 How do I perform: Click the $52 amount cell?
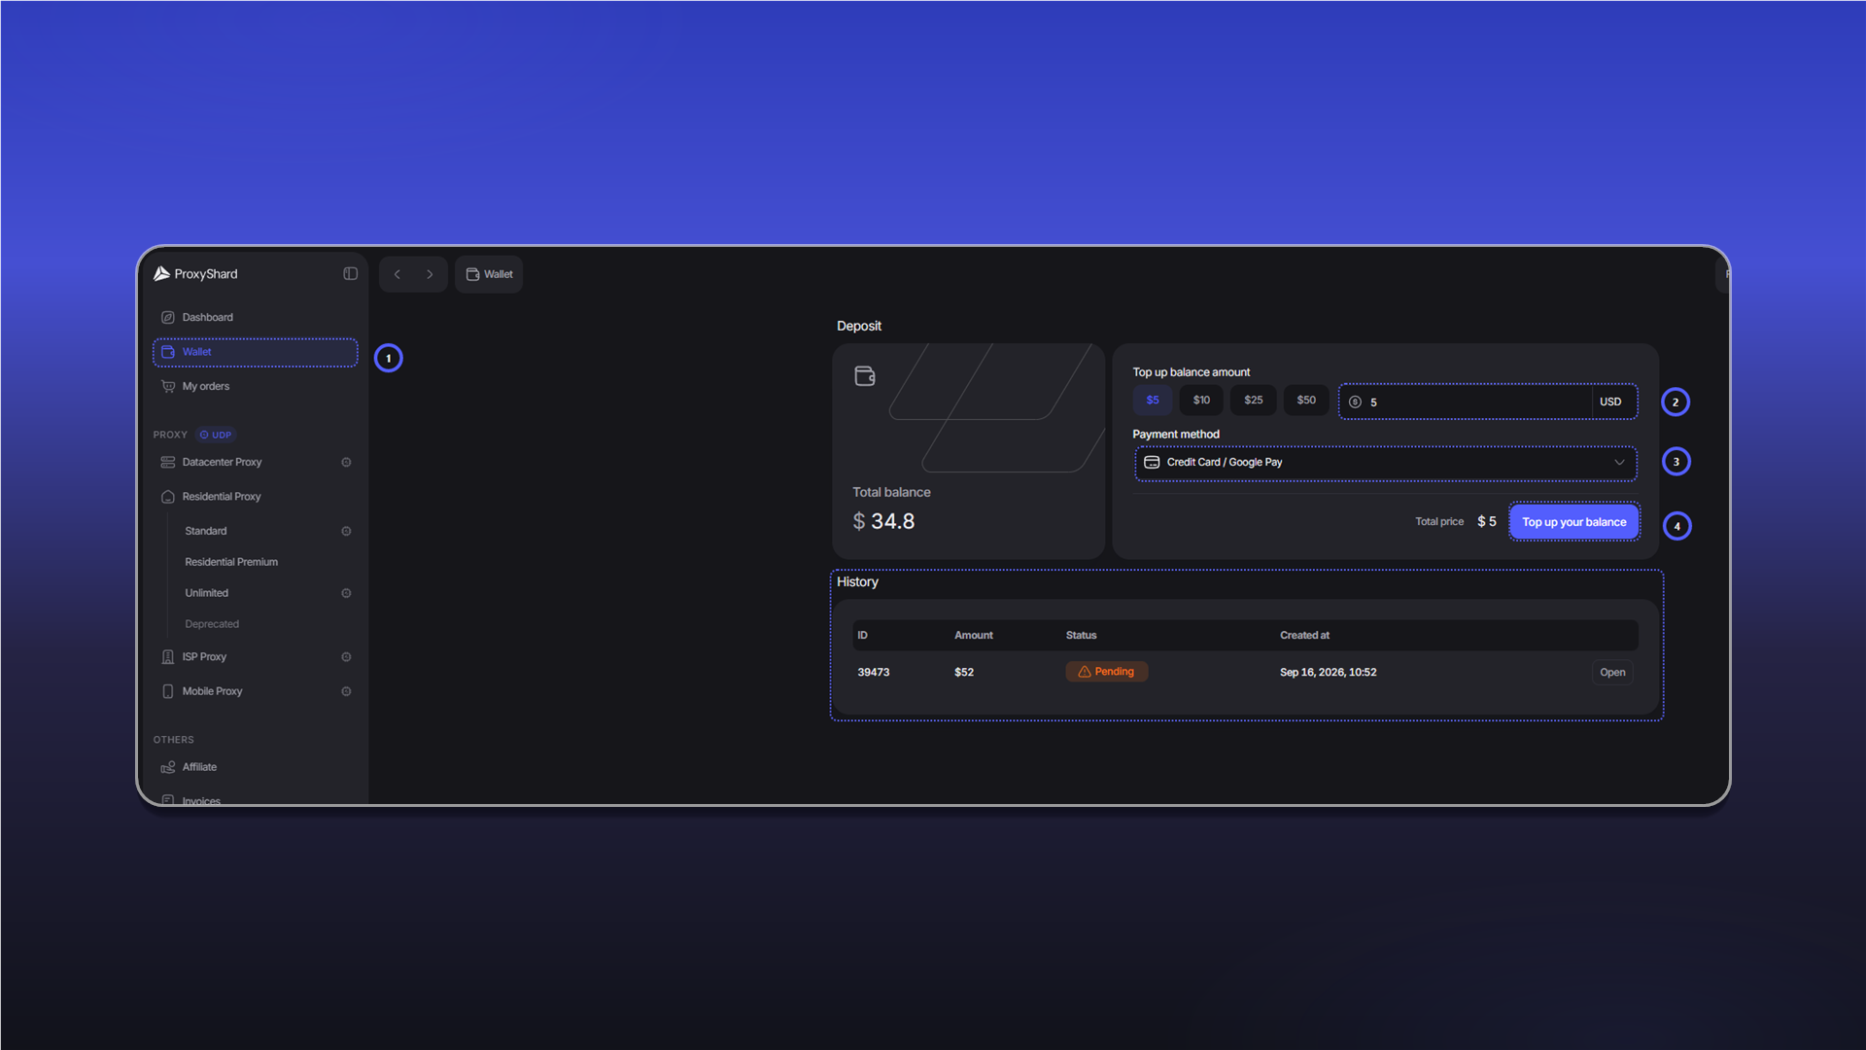tap(964, 673)
